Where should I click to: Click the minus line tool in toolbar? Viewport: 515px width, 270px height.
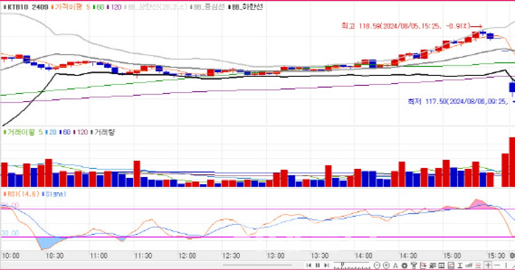tap(497, 265)
